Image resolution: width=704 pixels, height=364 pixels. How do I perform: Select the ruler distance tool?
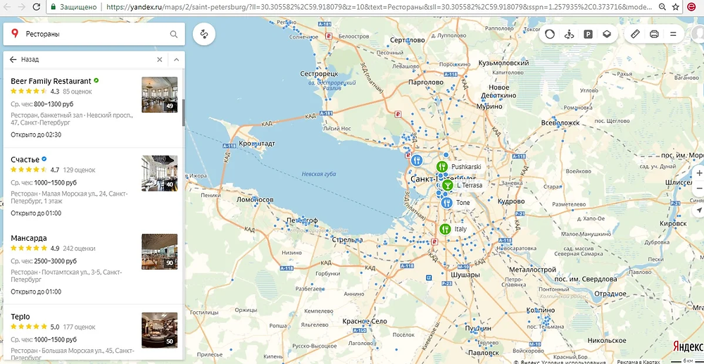(x=635, y=34)
